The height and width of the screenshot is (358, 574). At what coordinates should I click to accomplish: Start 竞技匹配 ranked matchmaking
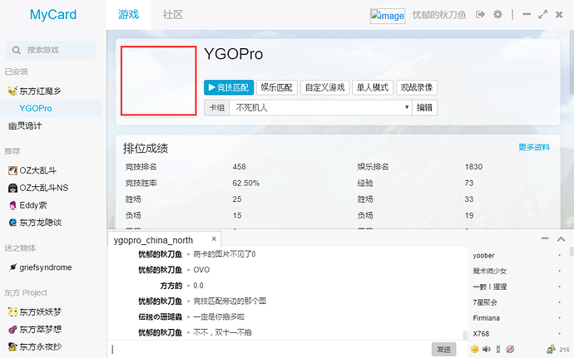(229, 88)
